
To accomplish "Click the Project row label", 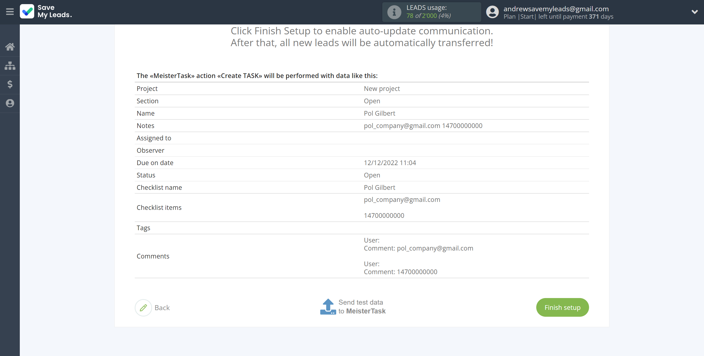I will click(x=147, y=89).
